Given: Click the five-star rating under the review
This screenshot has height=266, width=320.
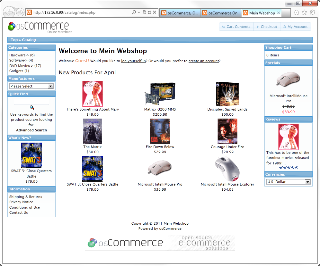Looking at the screenshot, I should point(289,168).
